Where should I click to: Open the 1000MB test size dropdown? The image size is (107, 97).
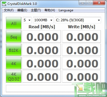click(43, 20)
